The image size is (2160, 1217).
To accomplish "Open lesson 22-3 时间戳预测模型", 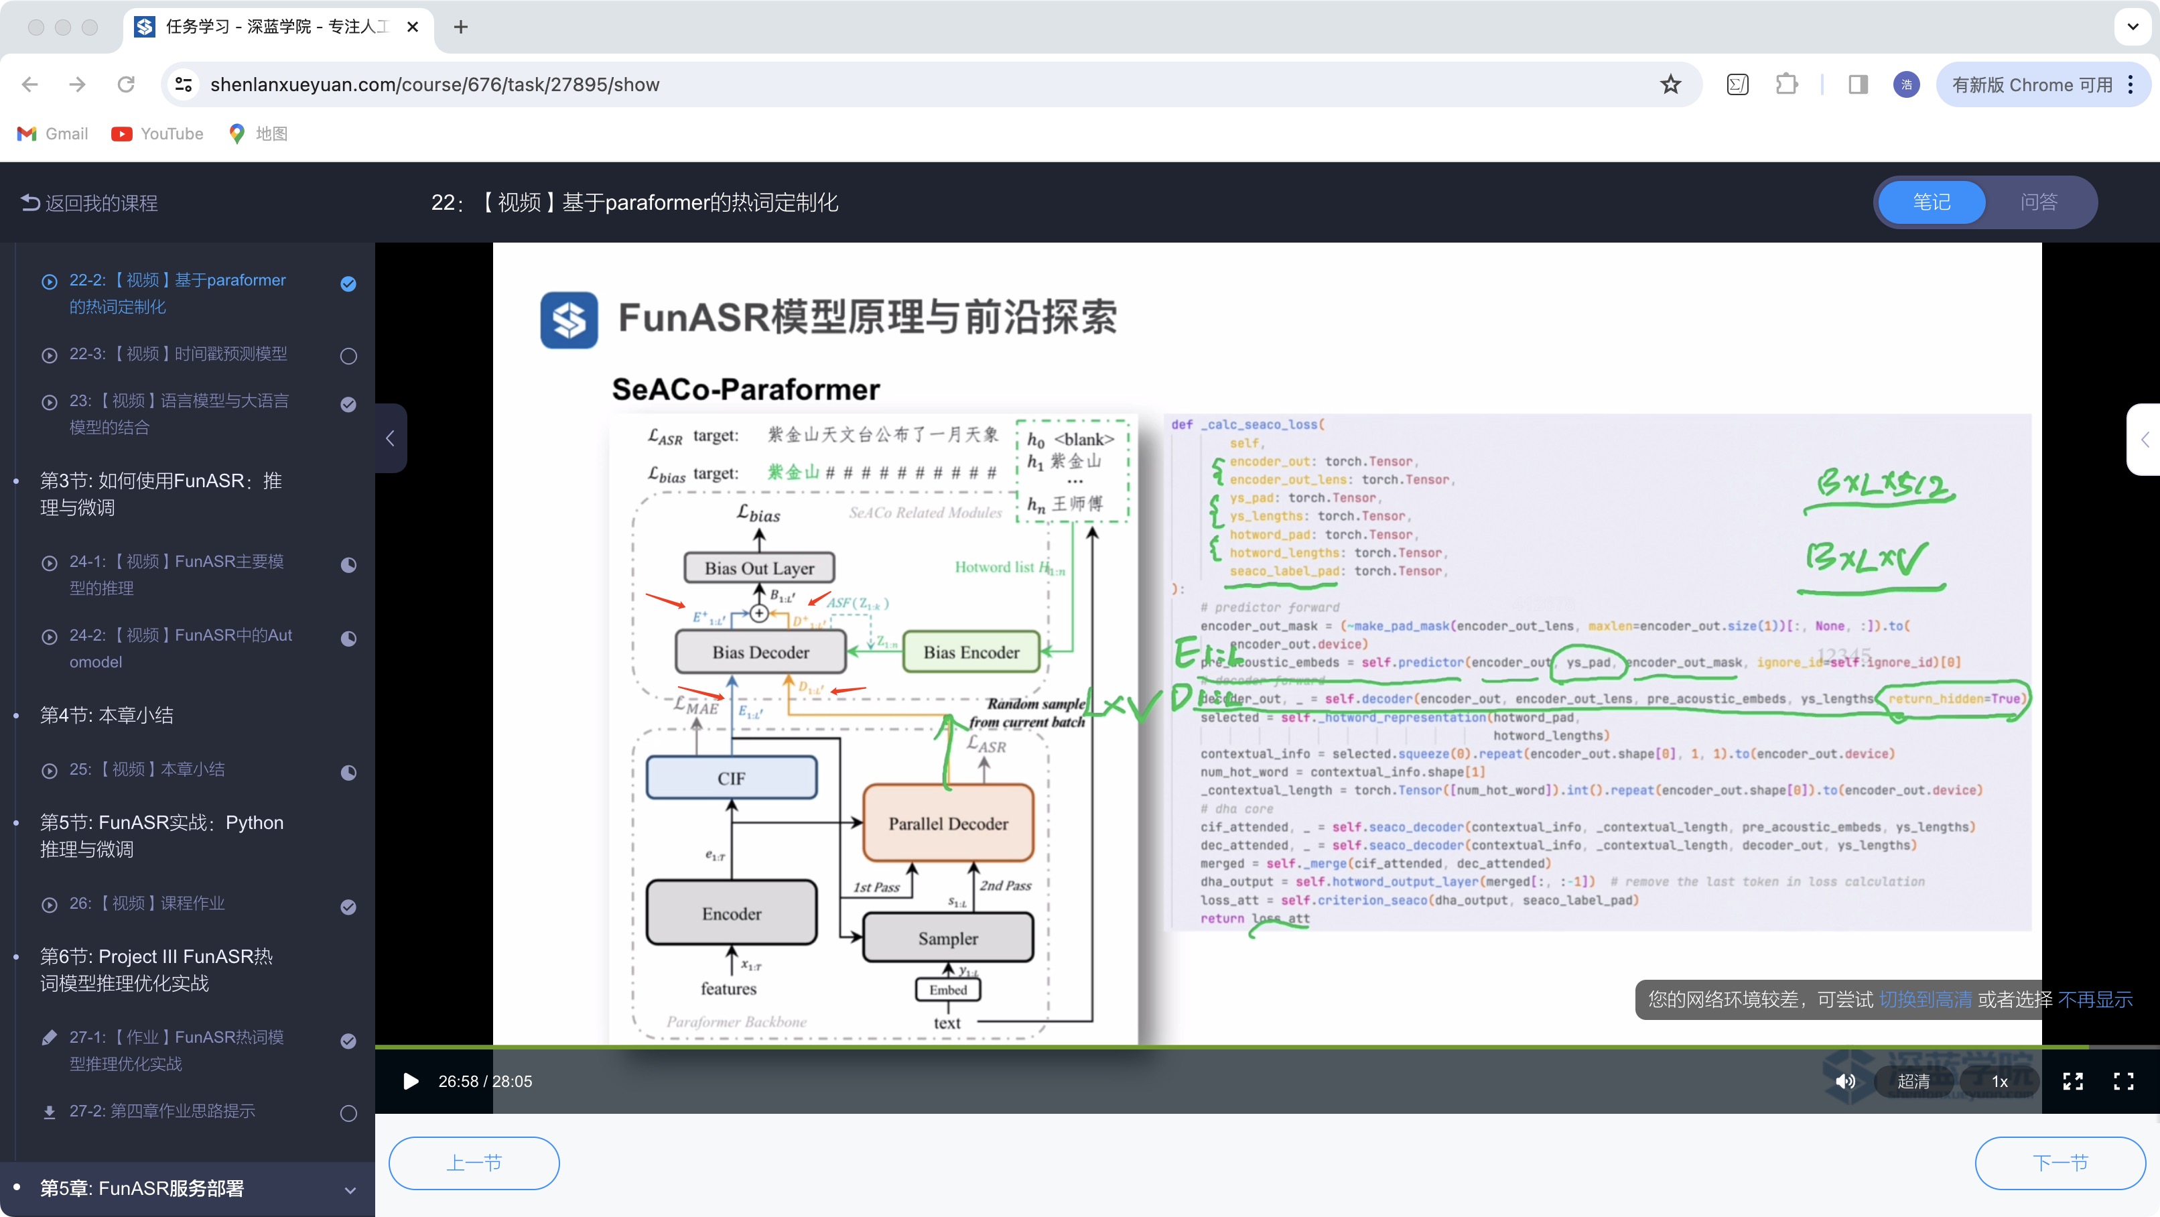I will (x=178, y=354).
